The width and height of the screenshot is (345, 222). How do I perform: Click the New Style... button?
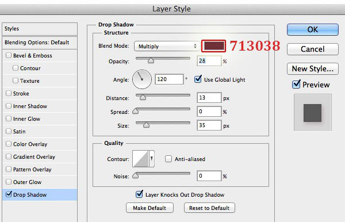tap(313, 68)
